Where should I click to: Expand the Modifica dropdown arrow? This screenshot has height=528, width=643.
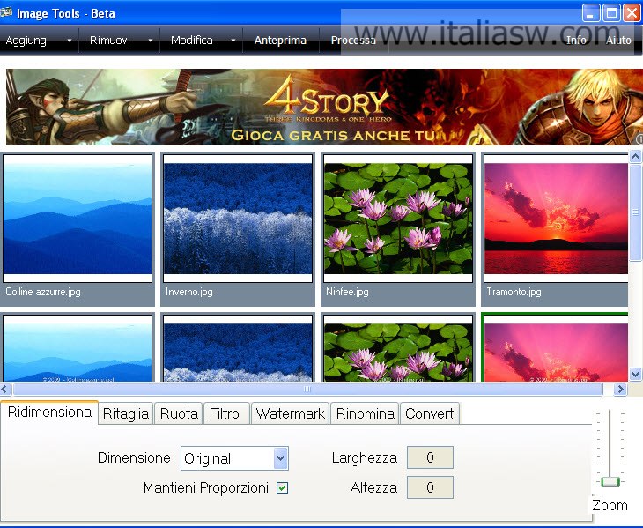click(x=233, y=41)
